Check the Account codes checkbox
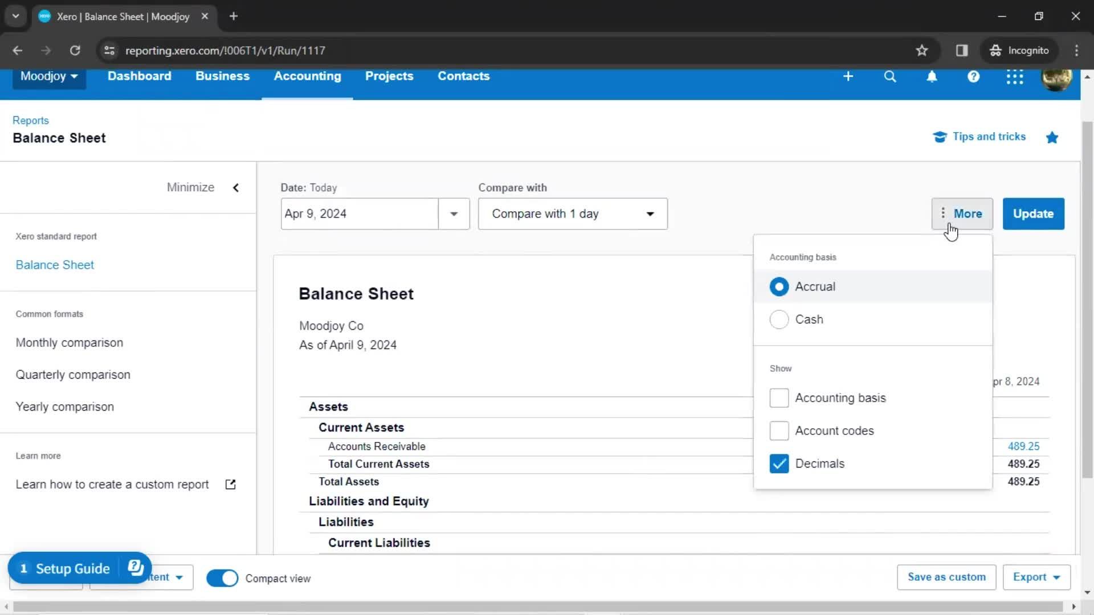This screenshot has width=1094, height=615. pyautogui.click(x=779, y=430)
